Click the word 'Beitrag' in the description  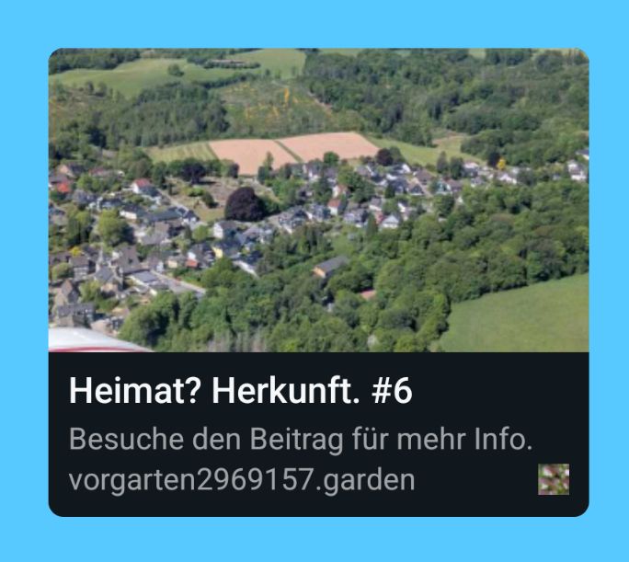point(296,440)
